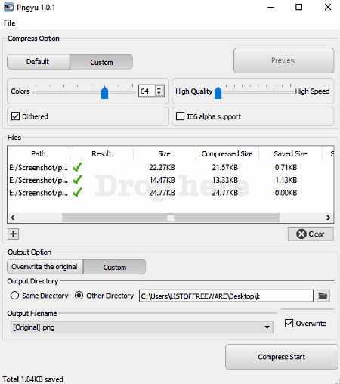Click the add file plus icon
This screenshot has height=384, width=340.
click(14, 234)
